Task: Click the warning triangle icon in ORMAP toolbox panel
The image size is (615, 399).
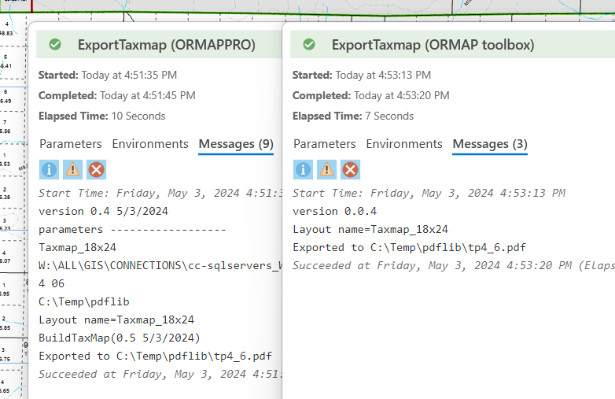Action: click(326, 169)
